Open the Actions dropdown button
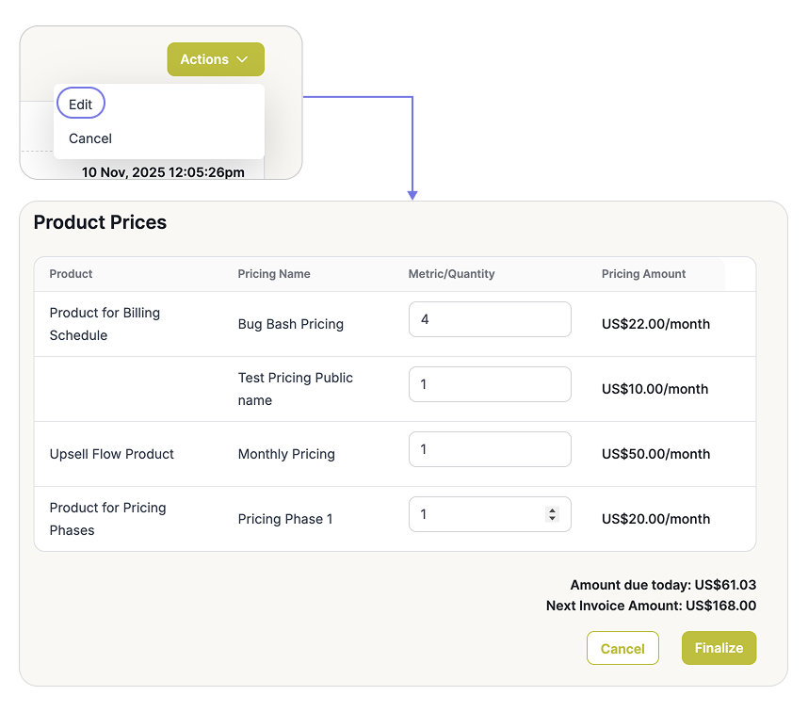The height and width of the screenshot is (712, 808). (215, 59)
